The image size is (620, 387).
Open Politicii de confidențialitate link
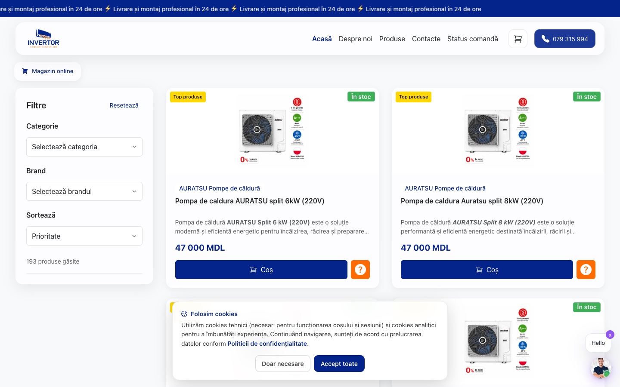coord(267,344)
